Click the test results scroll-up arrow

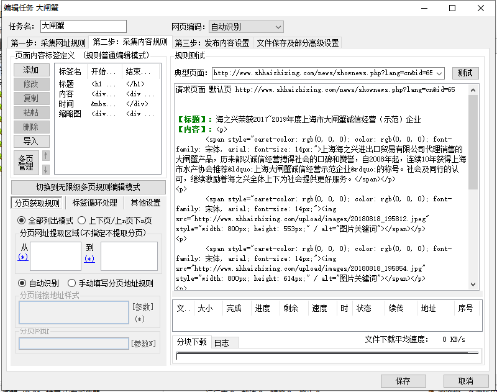(x=473, y=90)
